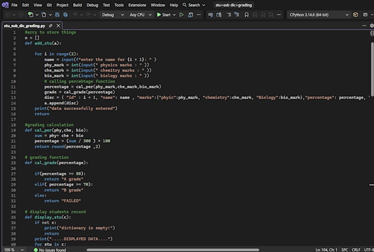
Task: Open the CPython 3.14.6 (64-bit) environment dropdown
Action: (x=319, y=15)
